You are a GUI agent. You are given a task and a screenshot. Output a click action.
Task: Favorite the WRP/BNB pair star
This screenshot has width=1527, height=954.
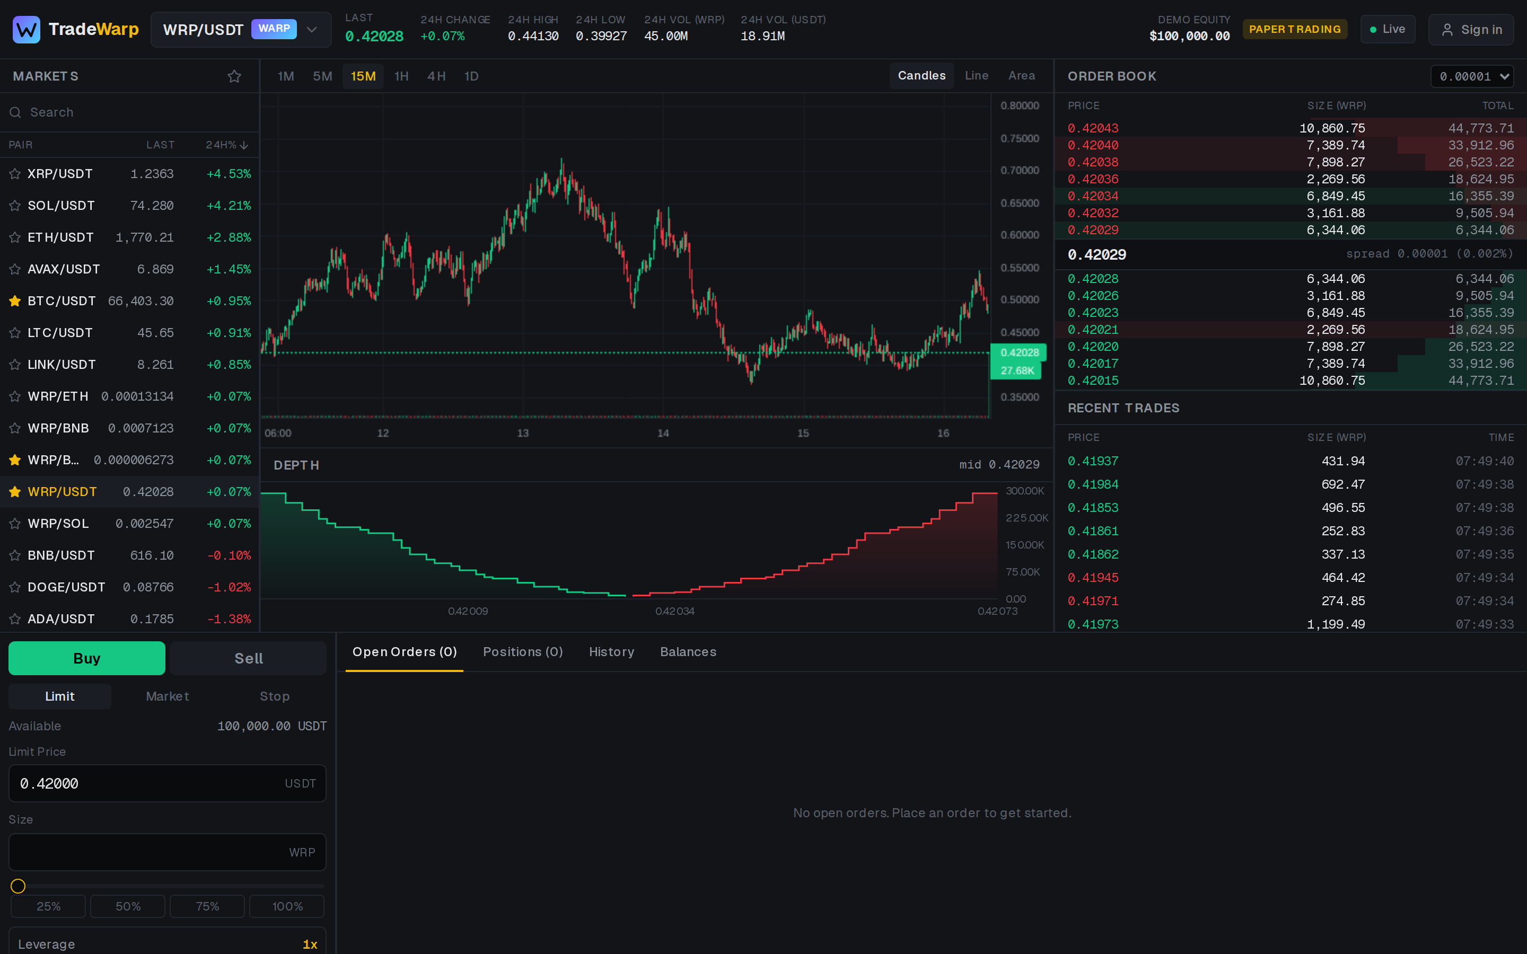[15, 428]
